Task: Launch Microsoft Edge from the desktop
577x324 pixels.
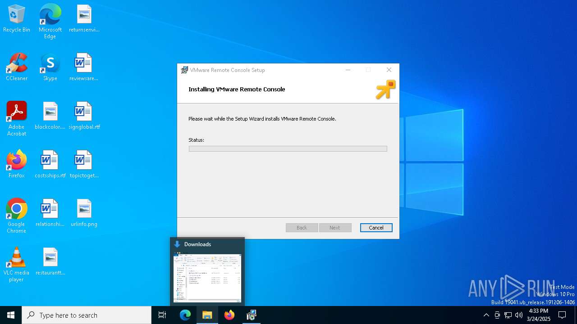Action: point(50,22)
